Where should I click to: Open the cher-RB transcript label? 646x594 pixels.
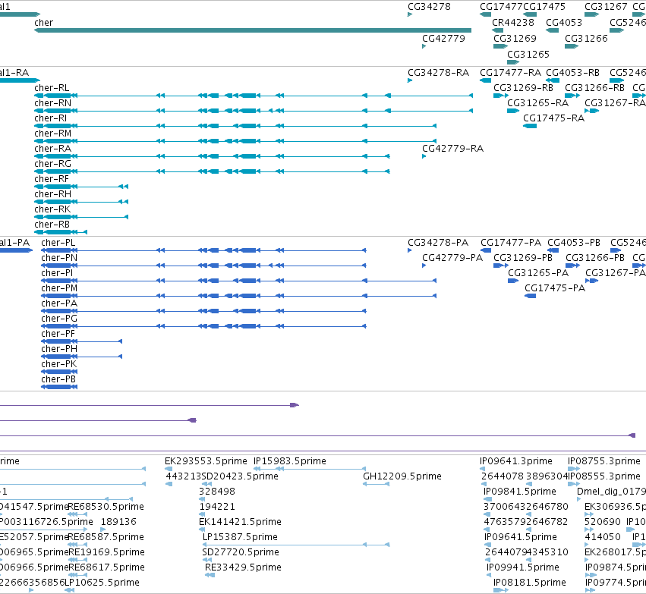52,225
